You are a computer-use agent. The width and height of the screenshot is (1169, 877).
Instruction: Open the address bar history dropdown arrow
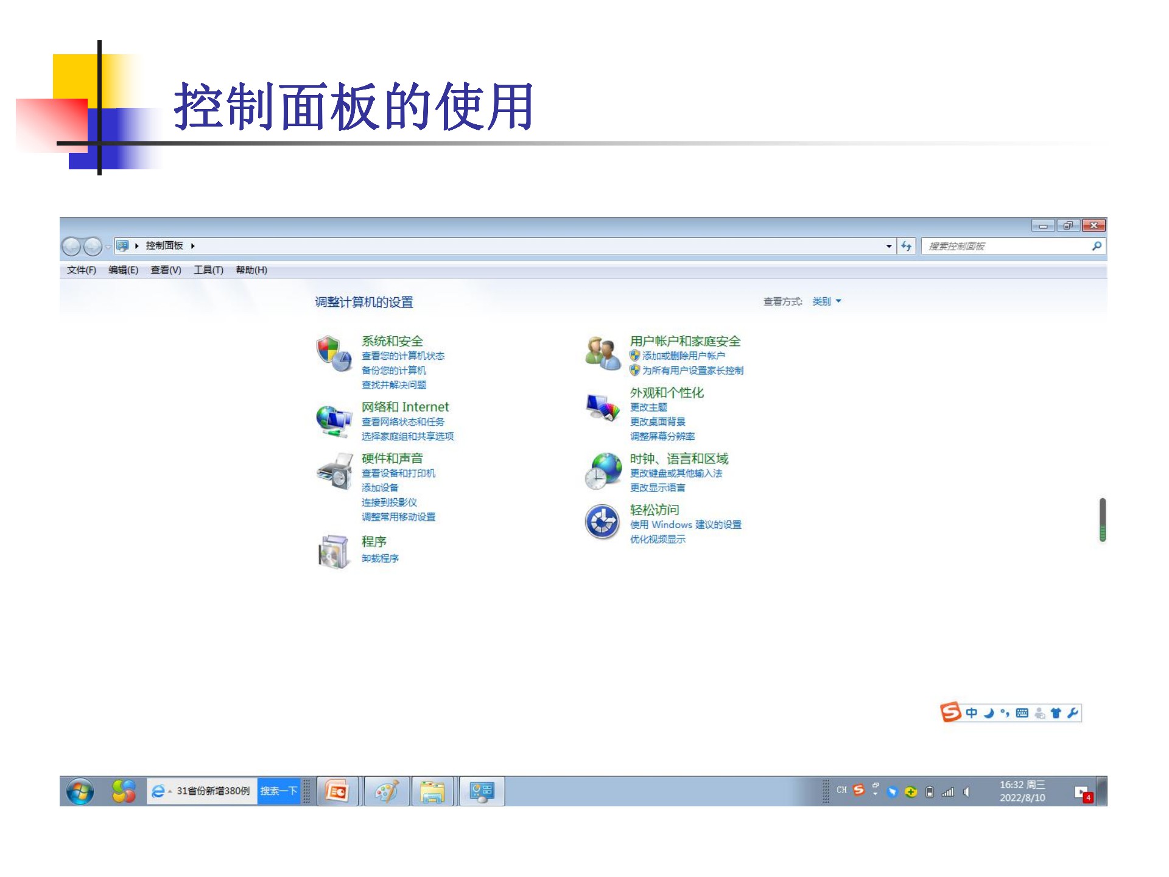click(889, 246)
